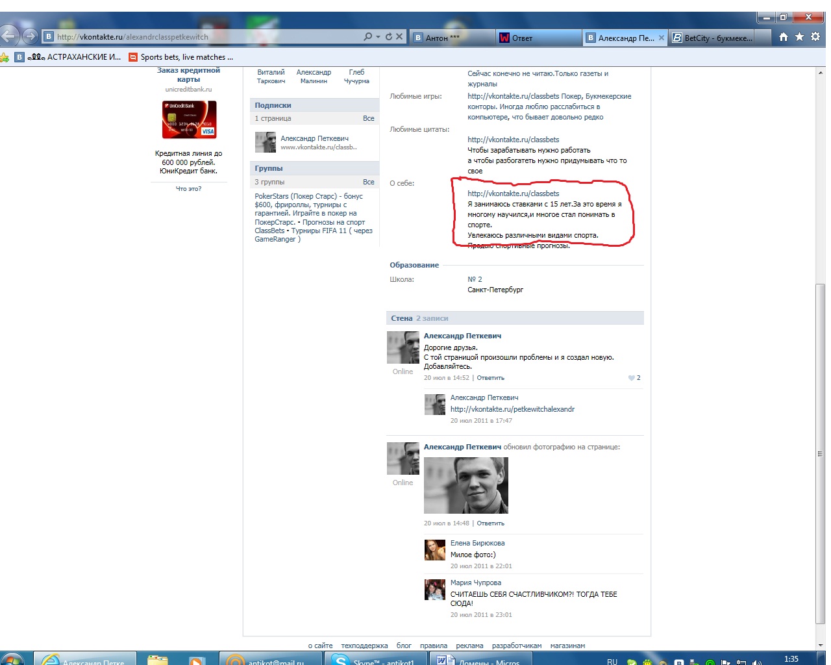The width and height of the screenshot is (831, 665).
Task: Open the updated black-and-white profile photo
Action: [466, 486]
